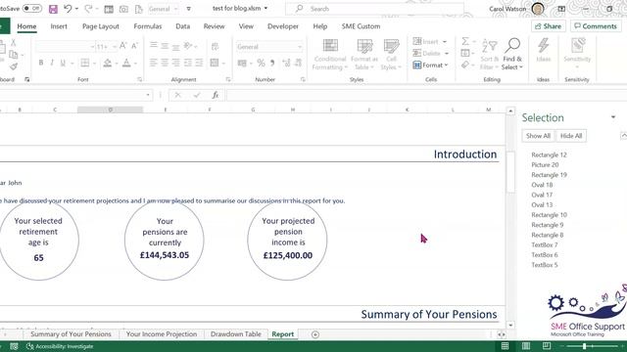Click Accessibility: Investigate in status bar
The image size is (627, 352).
click(60, 346)
